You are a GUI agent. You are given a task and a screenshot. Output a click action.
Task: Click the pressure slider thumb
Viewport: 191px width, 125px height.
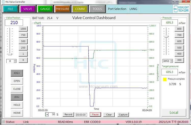(x=166, y=36)
